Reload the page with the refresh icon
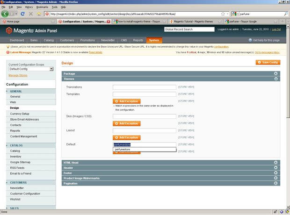Screen dimensions: 290x215 [23, 14]
